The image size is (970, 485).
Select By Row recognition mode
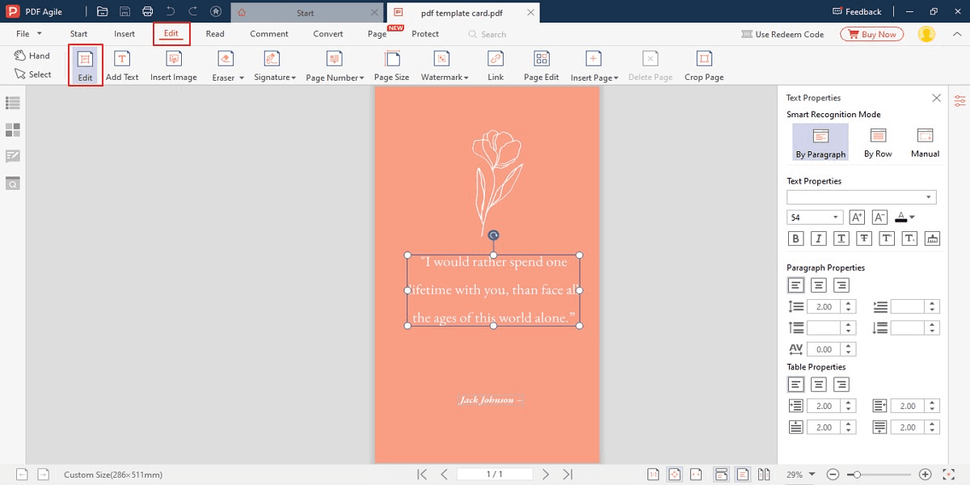(878, 142)
